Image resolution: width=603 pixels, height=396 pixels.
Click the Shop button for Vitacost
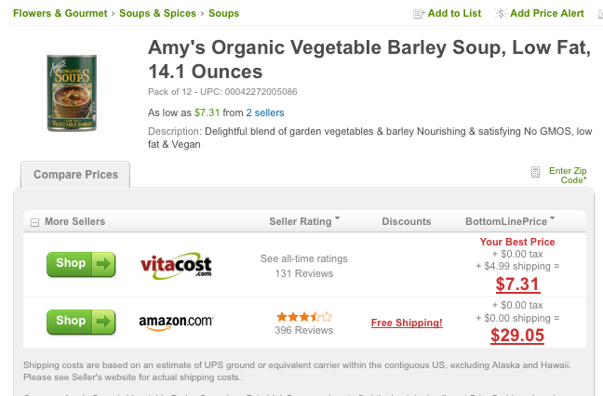coord(81,264)
